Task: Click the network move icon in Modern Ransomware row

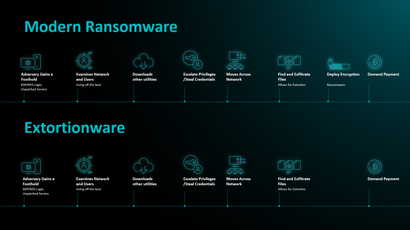Action: coord(236,61)
